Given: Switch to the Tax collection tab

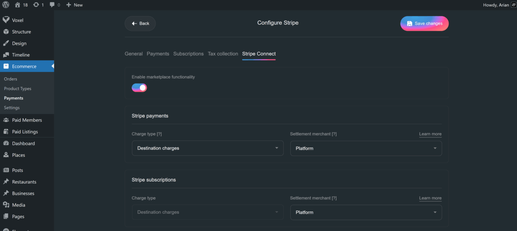Looking at the screenshot, I should [223, 54].
